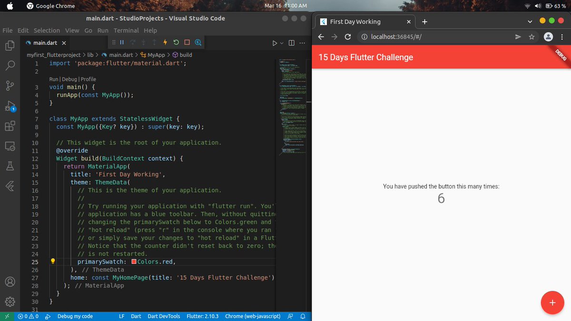
Task: Bookmark this page with the star icon
Action: 532,37
